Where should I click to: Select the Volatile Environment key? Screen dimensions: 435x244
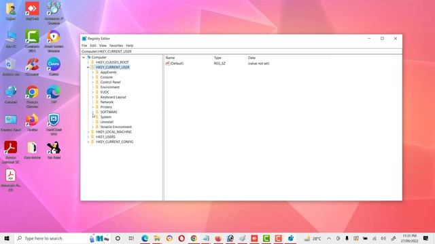coord(116,127)
